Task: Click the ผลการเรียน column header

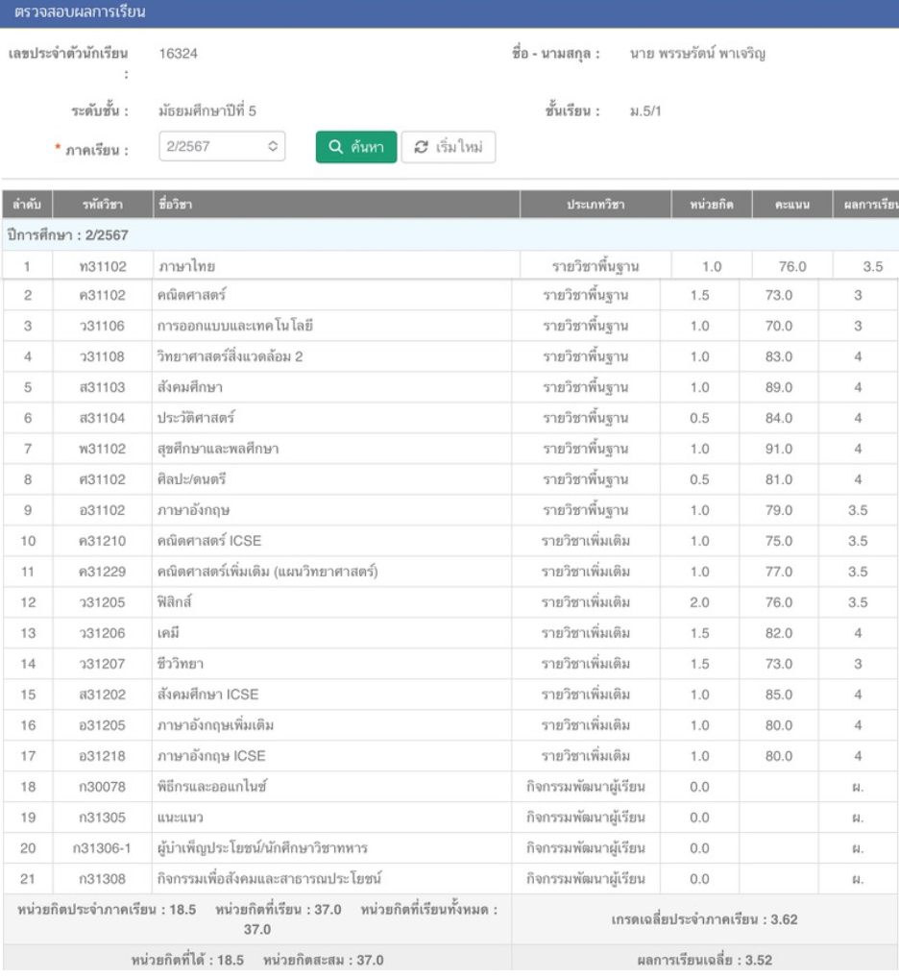Action: click(x=866, y=205)
